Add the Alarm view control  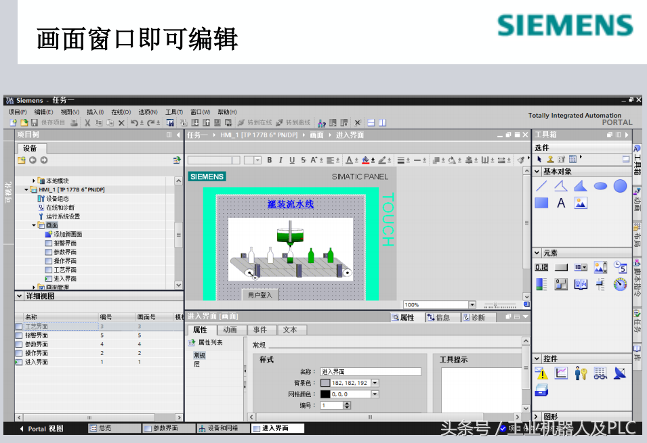[541, 373]
